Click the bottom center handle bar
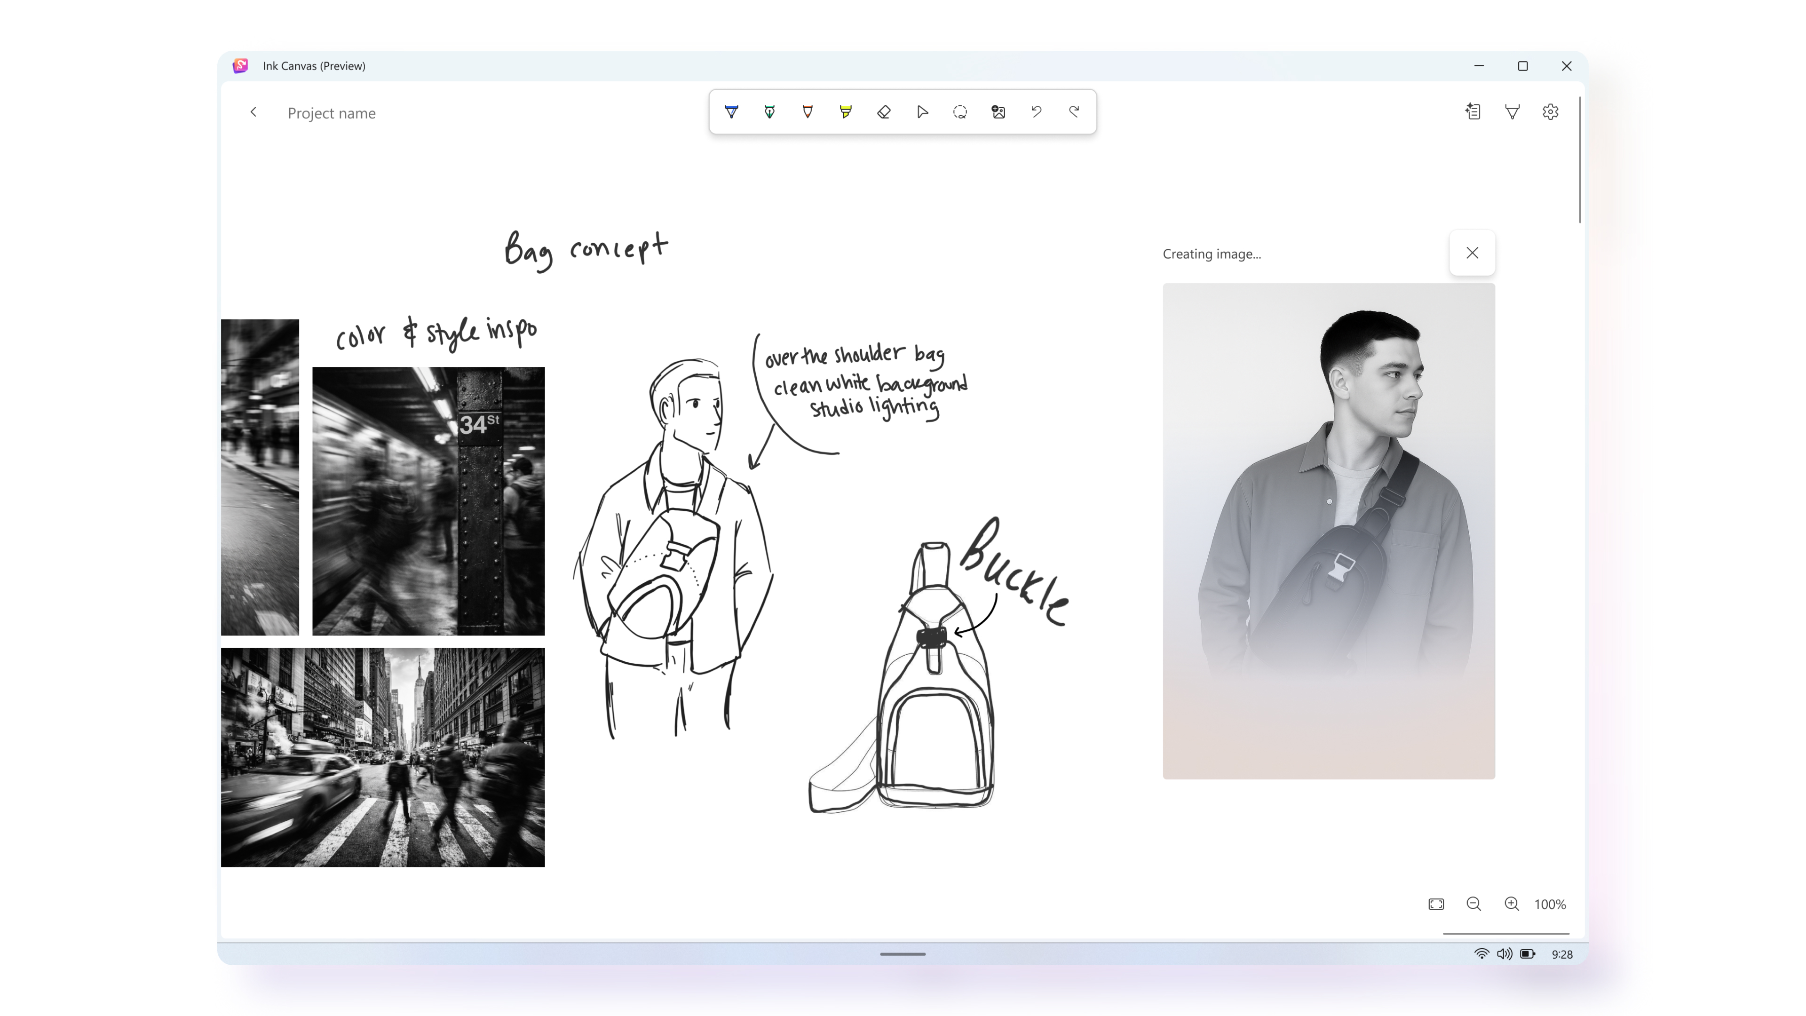This screenshot has width=1806, height=1016. (903, 953)
